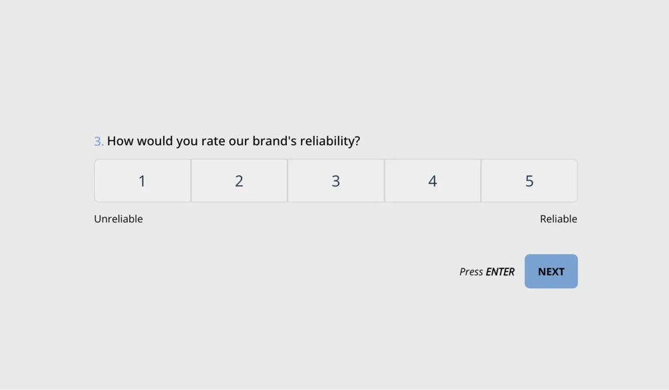Choose rating 2 for brand reliability

[x=239, y=181]
